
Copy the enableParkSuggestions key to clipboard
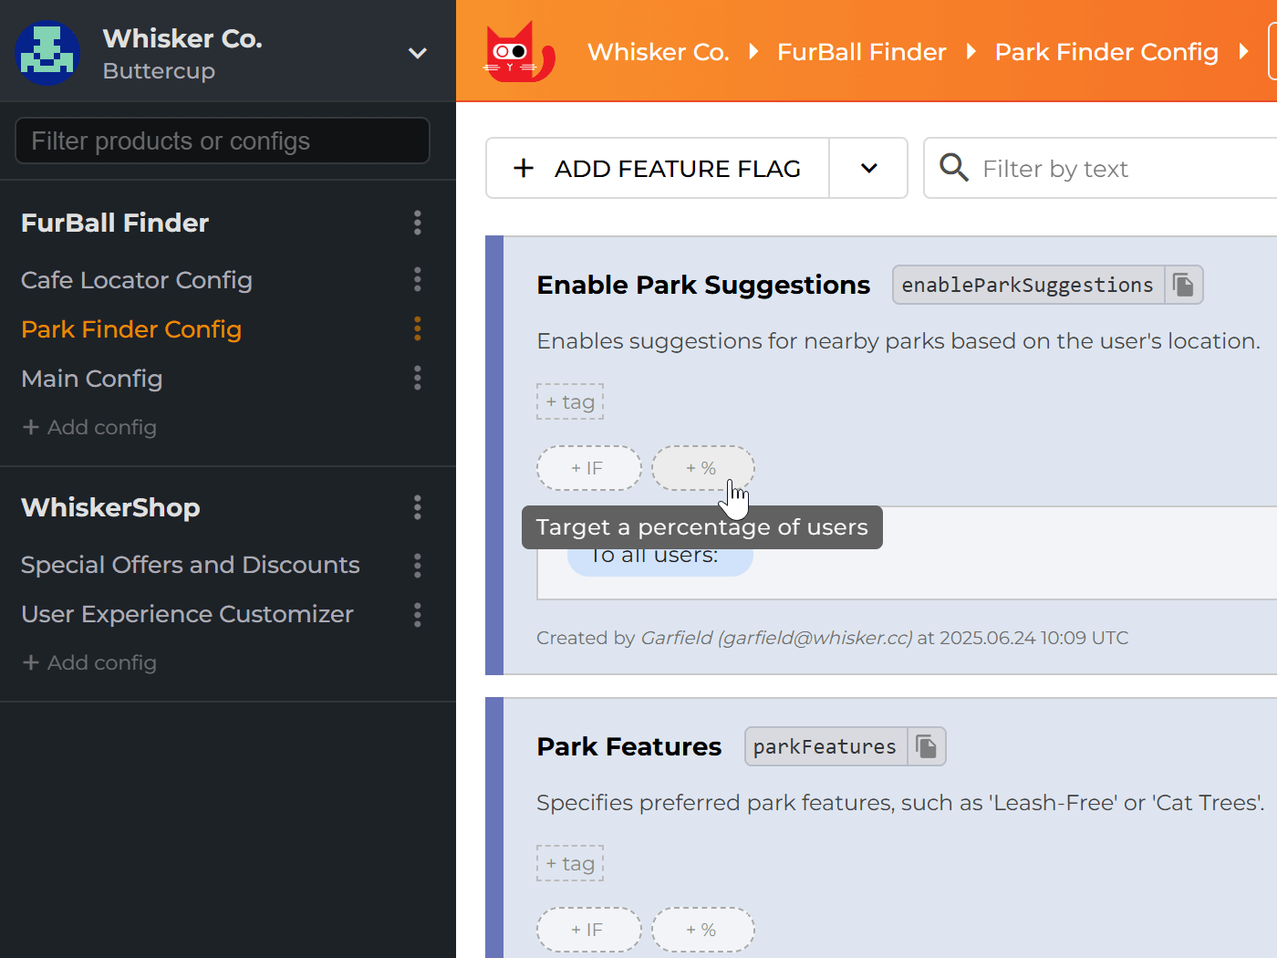coord(1183,285)
